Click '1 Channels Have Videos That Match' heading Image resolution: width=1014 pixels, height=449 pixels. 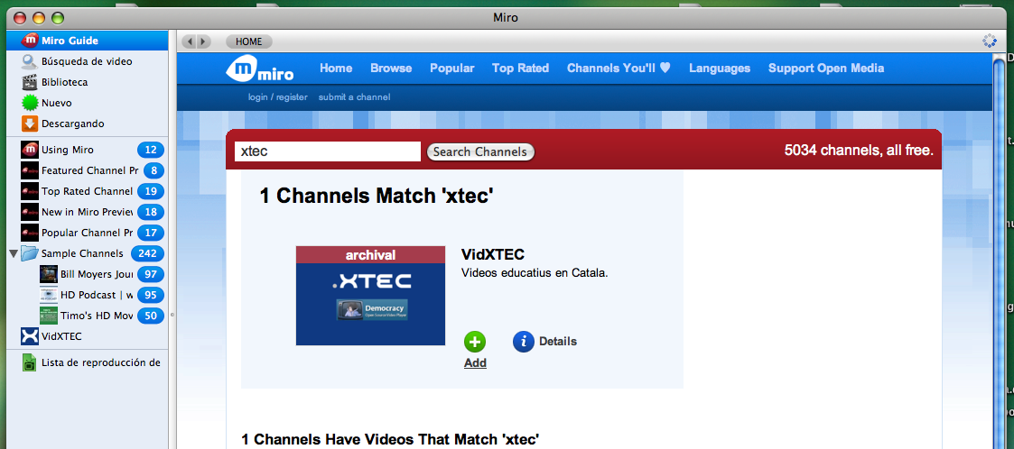click(390, 440)
